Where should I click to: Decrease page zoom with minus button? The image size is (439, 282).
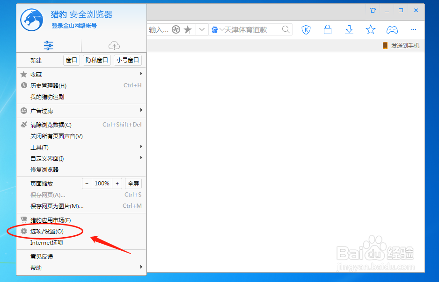coord(87,183)
